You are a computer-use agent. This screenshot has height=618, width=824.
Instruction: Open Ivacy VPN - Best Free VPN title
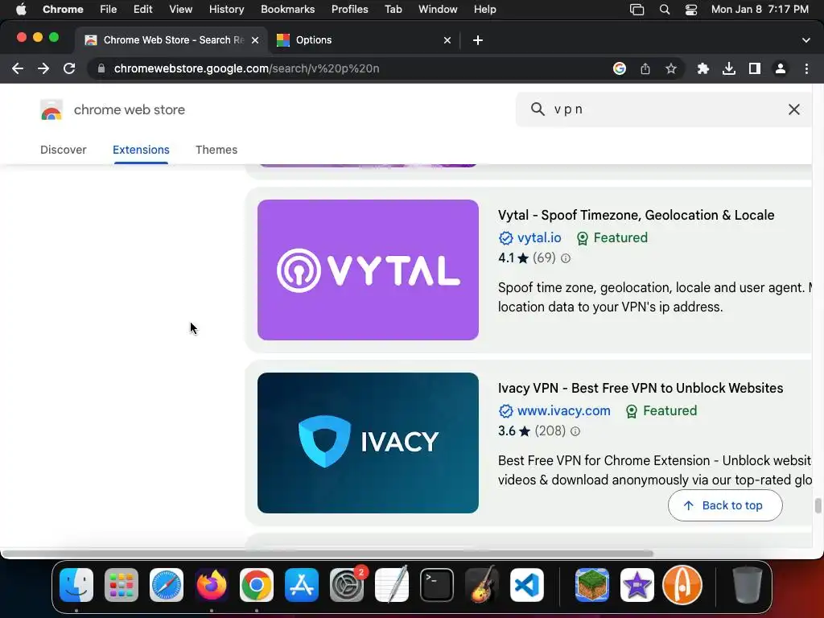(641, 388)
